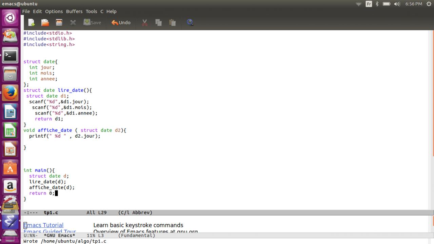The height and width of the screenshot is (244, 434).
Task: Click the 'int main(){' line
Action: pos(39,170)
